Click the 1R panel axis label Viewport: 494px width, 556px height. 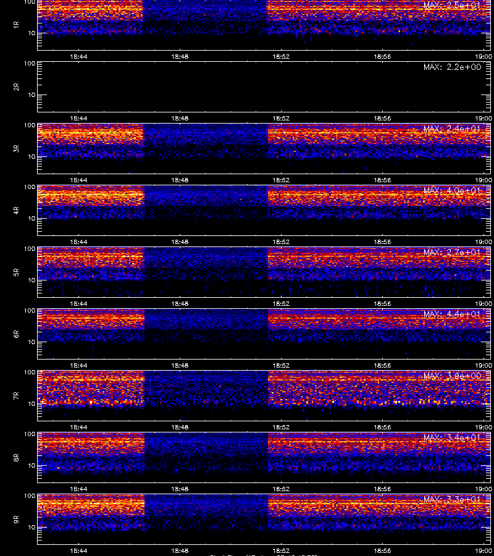(x=16, y=25)
